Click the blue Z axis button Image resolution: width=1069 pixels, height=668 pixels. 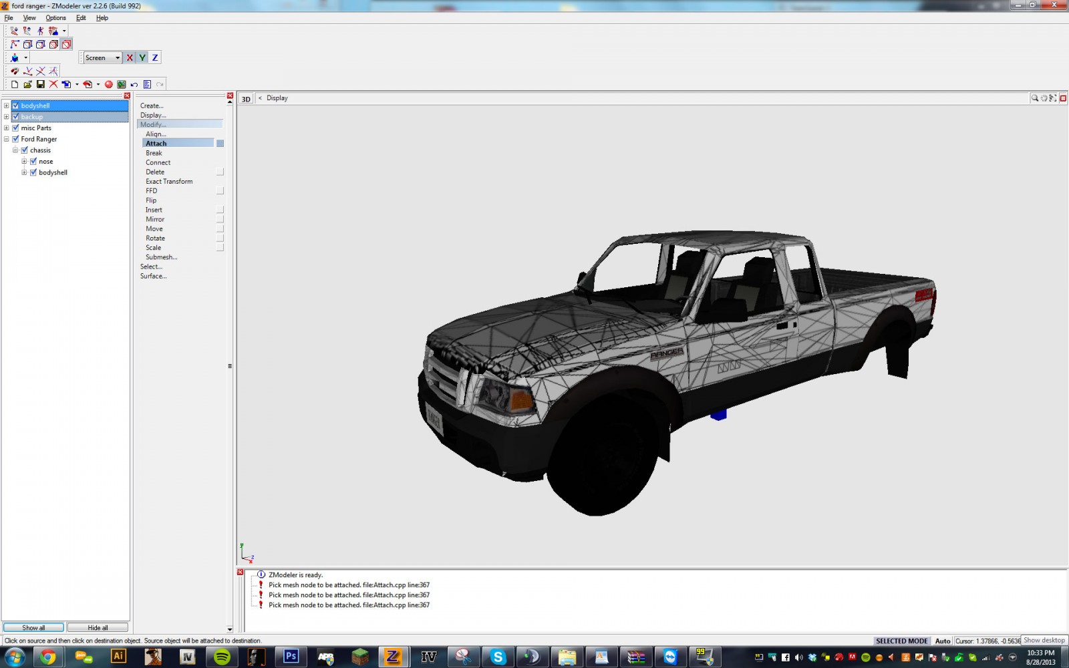pos(155,57)
